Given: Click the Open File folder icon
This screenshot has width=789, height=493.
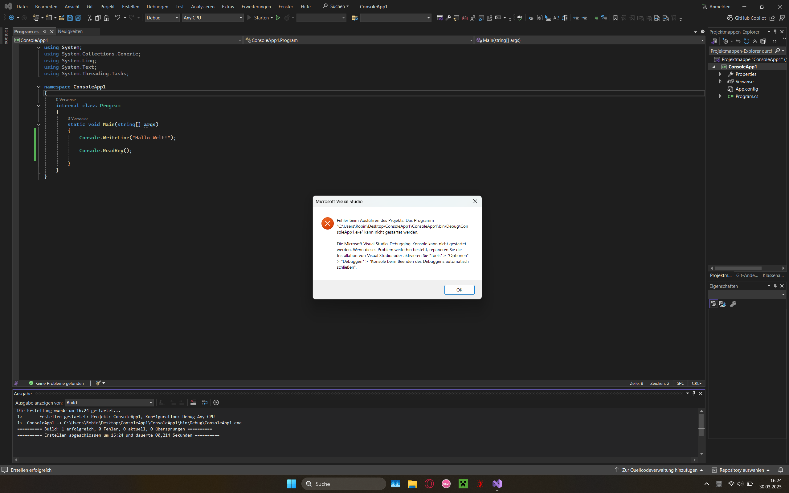Looking at the screenshot, I should pos(61,18).
